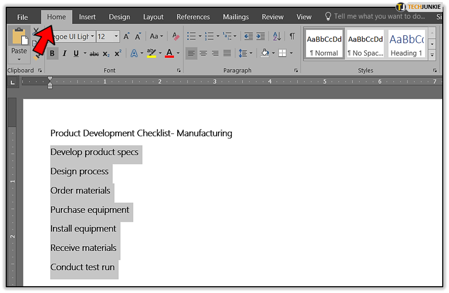Screen dimensions: 449x293
Task: Click Decrease Indent icon
Action: (248, 36)
